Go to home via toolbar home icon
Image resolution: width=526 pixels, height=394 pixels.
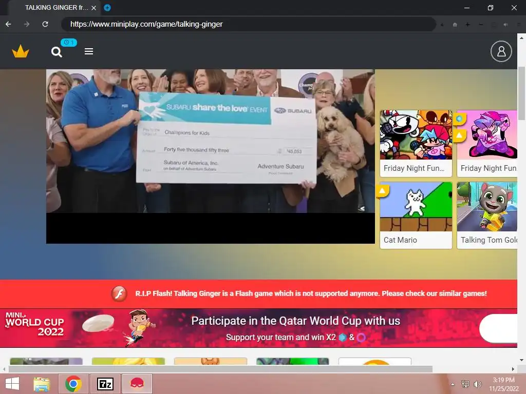[x=455, y=25]
